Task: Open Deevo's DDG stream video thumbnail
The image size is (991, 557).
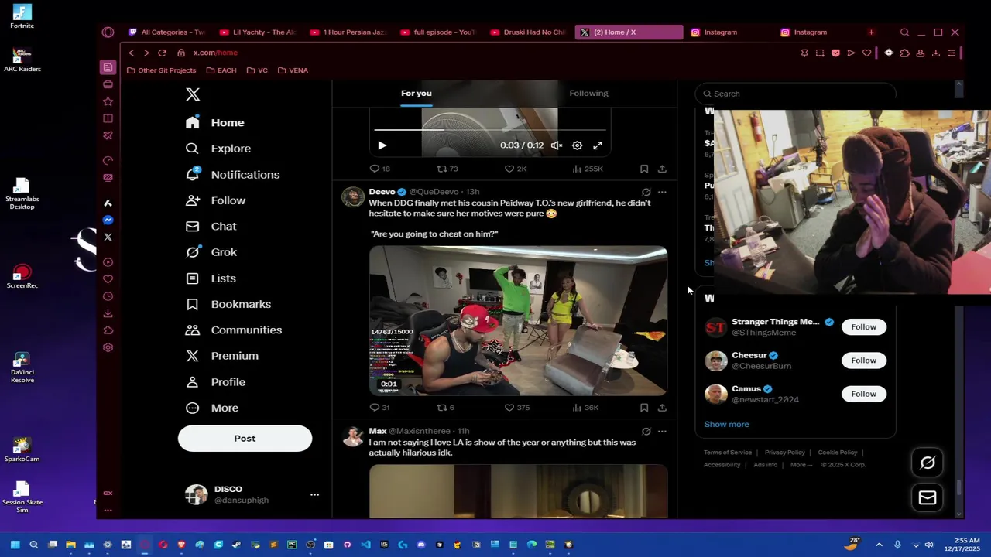Action: (518, 321)
